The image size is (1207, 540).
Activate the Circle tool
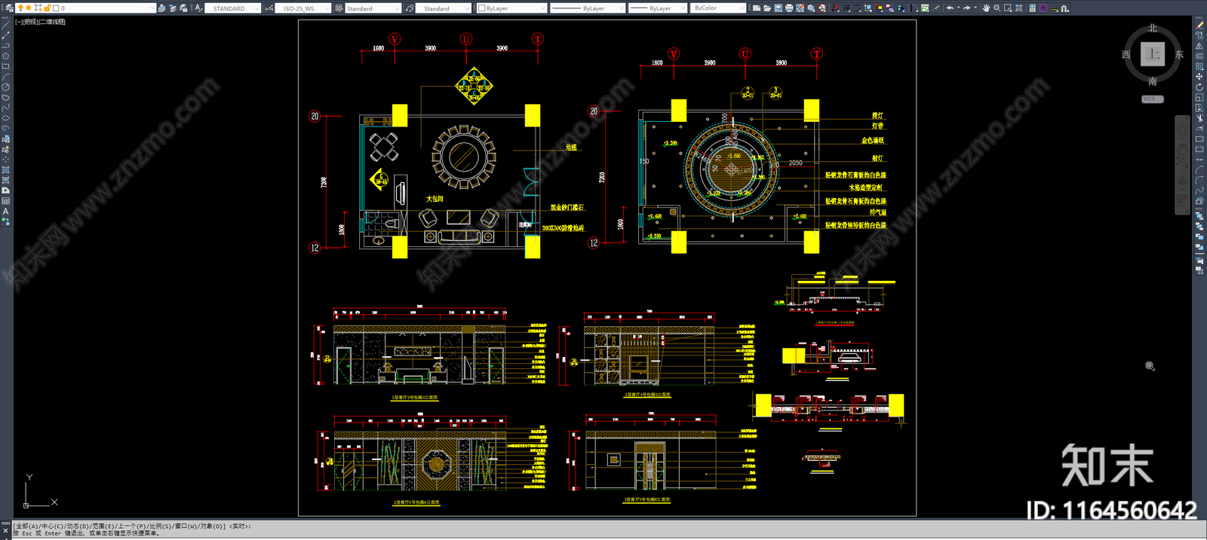click(x=6, y=87)
